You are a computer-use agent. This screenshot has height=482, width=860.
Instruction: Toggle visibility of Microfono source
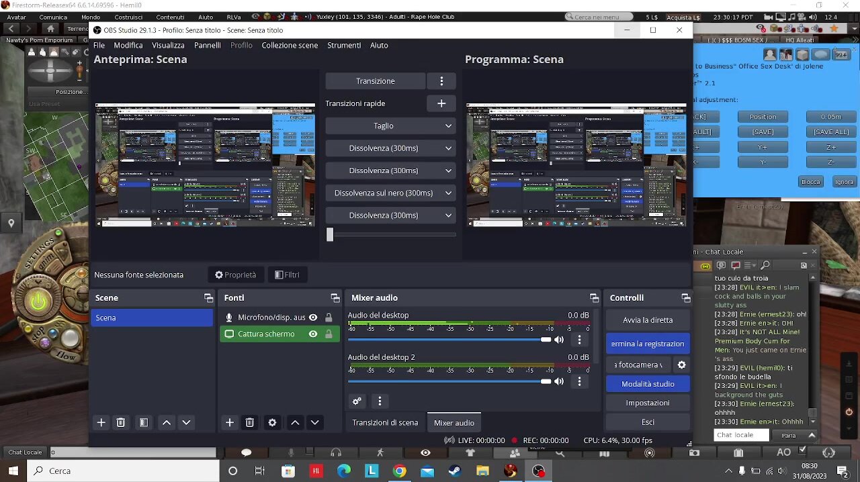coord(313,318)
